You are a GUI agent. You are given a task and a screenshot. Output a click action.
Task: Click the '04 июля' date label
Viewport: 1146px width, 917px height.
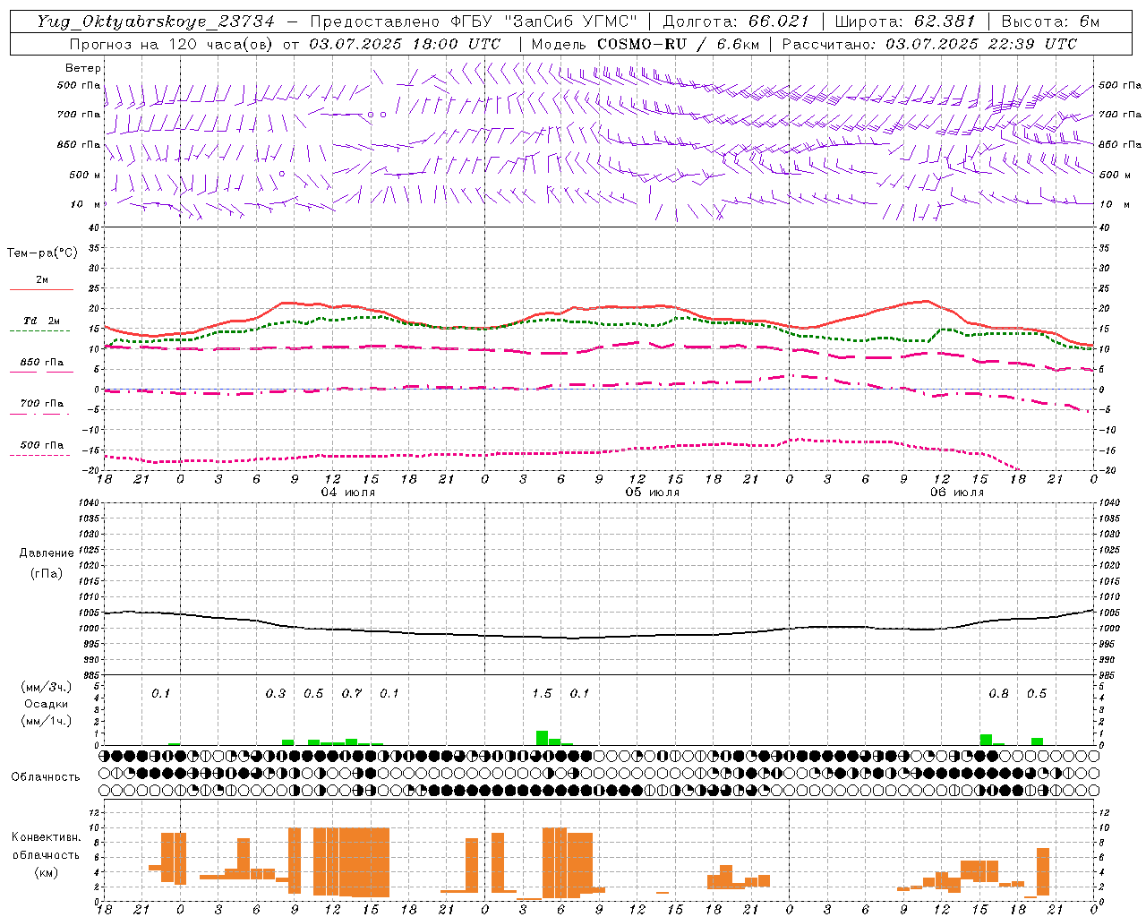348,493
